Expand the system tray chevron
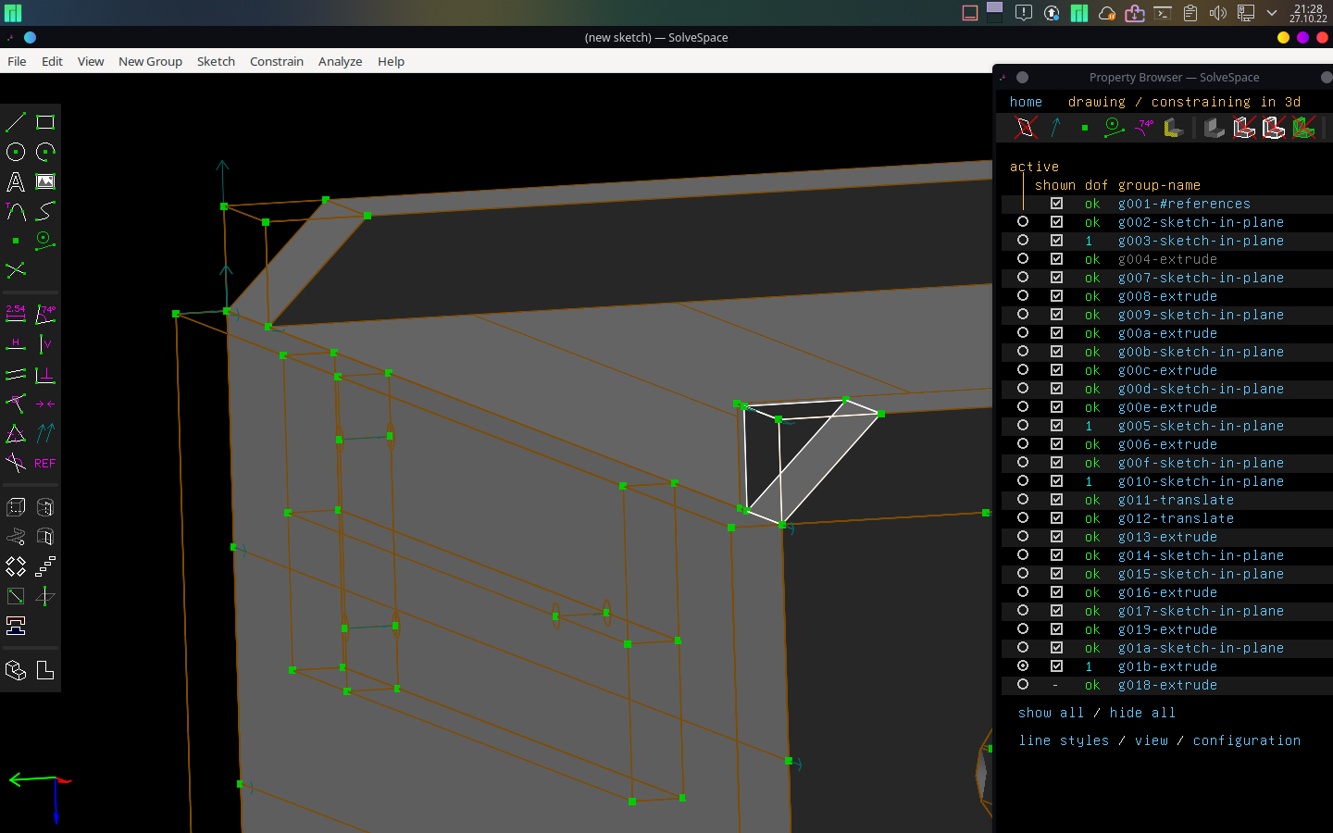Screen dimensions: 1333x833 tap(1274, 14)
